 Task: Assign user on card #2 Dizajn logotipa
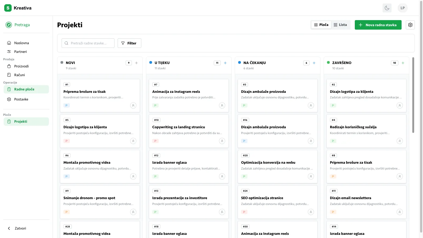[400, 106]
